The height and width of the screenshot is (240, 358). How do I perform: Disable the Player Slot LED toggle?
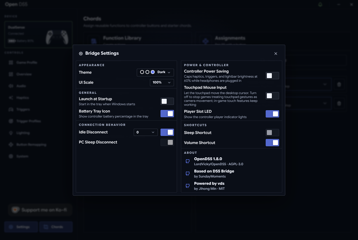point(272,114)
